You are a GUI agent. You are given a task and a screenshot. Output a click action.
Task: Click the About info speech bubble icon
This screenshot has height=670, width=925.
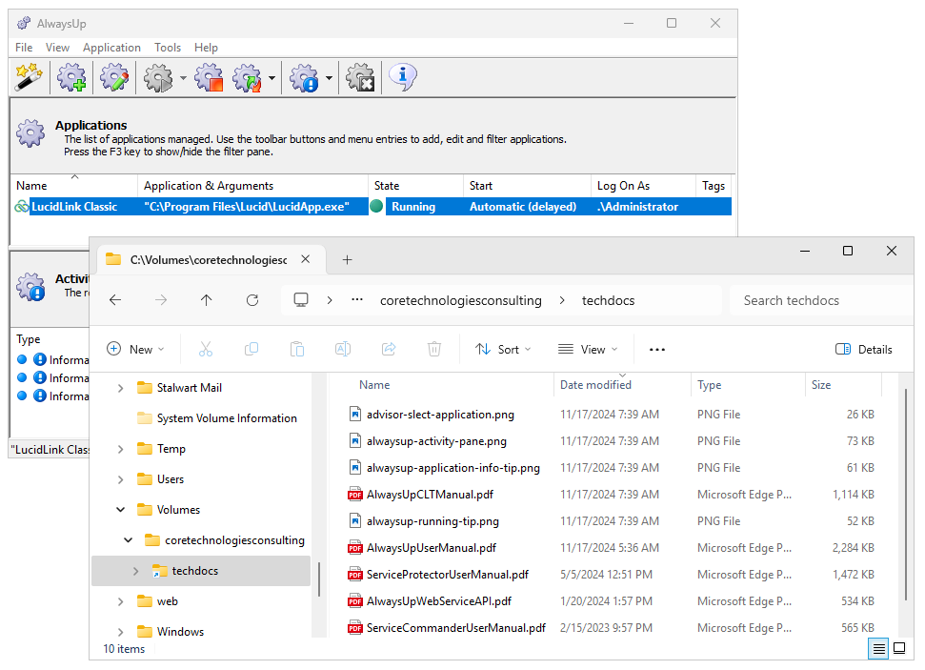(403, 77)
